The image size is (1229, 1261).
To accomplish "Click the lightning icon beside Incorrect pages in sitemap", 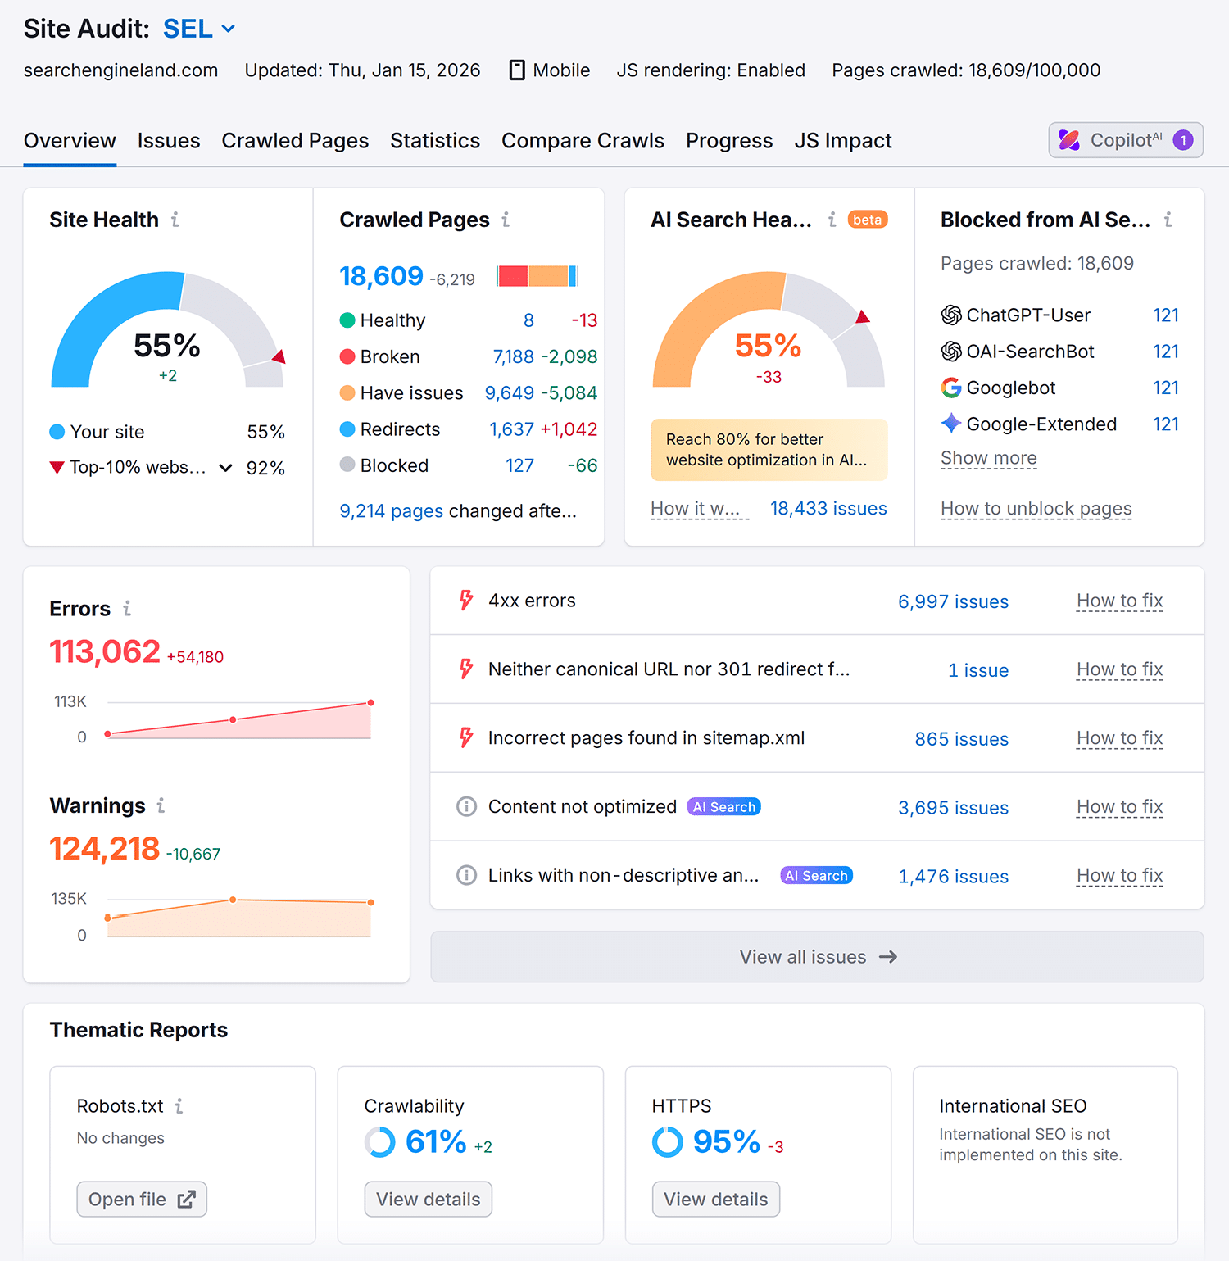I will click(x=466, y=738).
